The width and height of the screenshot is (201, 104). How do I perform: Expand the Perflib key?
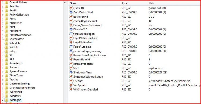(3, 11)
